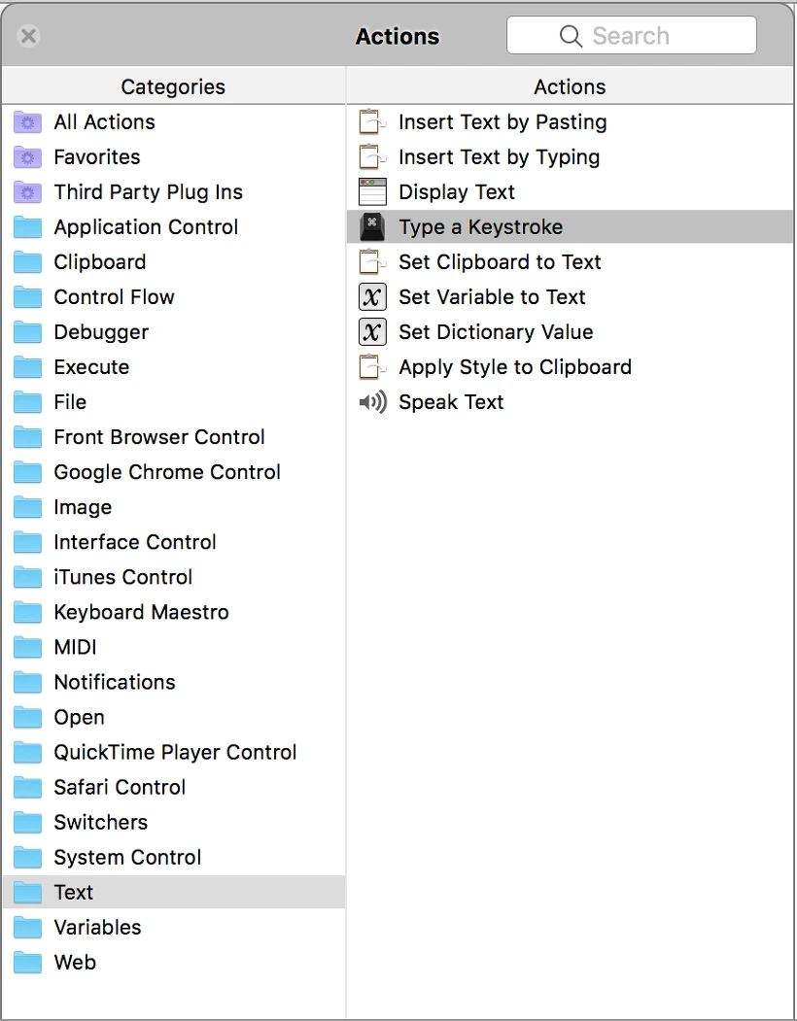The width and height of the screenshot is (797, 1021).
Task: Click the magnifying glass in the search field
Action: point(571,36)
